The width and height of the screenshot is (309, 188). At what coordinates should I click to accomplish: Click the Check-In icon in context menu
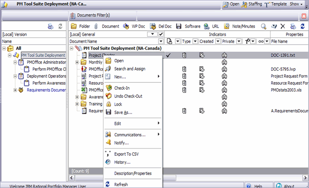108,88
